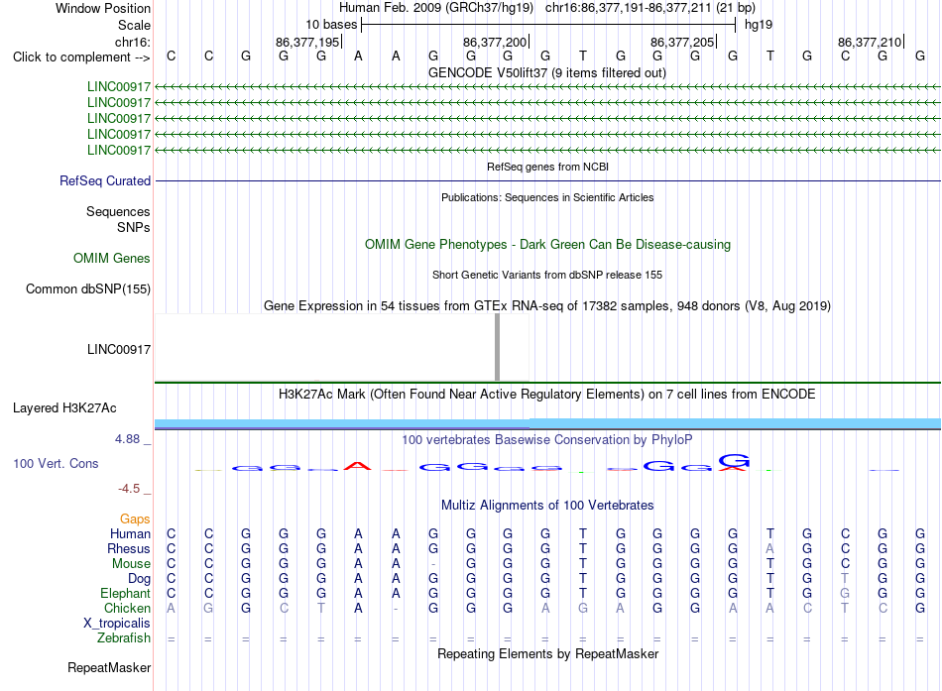Click the gray GTEx expression bar for LINC00917

498,347
